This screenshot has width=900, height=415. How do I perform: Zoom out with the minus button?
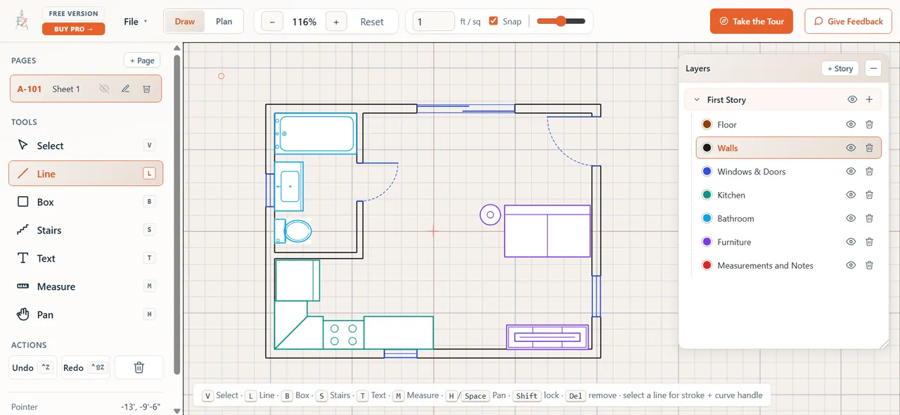click(x=272, y=22)
